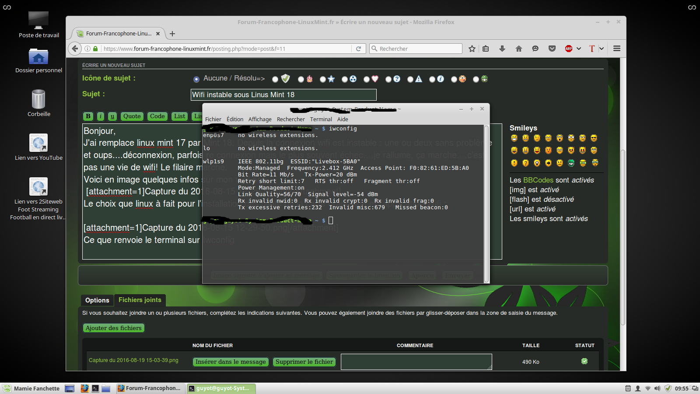
Task: Open the volume tray icon
Action: tap(657, 388)
